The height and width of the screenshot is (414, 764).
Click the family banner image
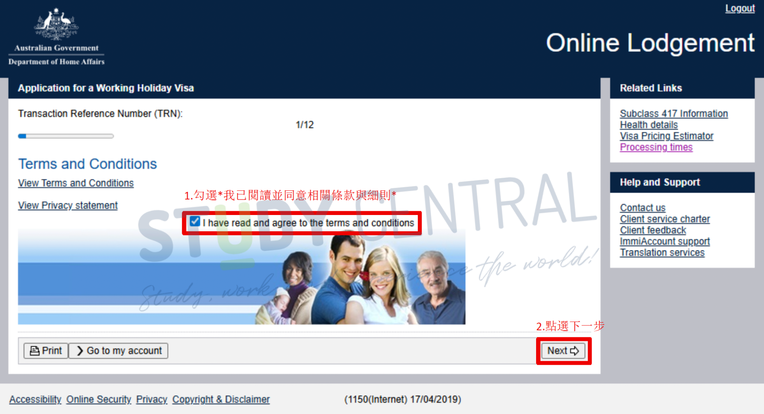242,276
